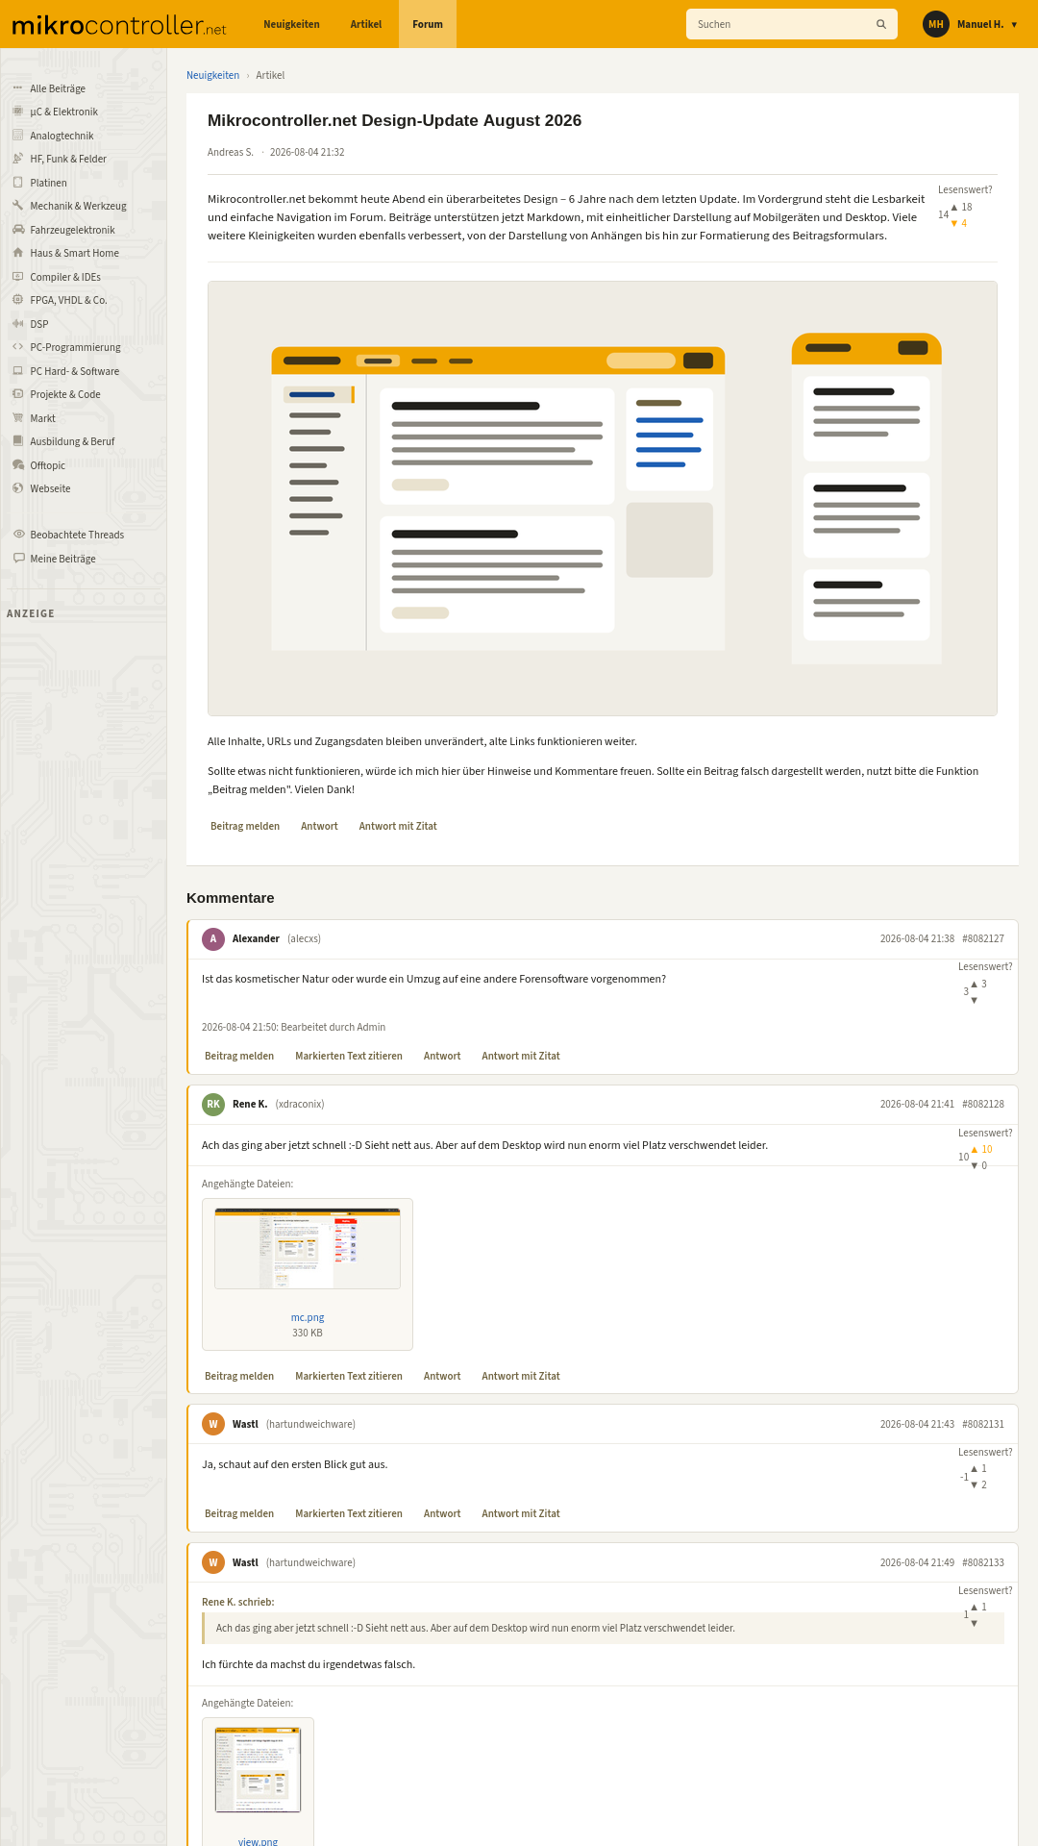Screen dimensions: 1038x1846
Task: Downvote Wastl's comment #8082131
Action: point(974,1484)
